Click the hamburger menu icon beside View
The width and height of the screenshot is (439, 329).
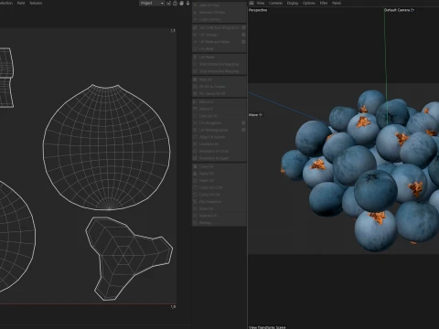coord(252,3)
